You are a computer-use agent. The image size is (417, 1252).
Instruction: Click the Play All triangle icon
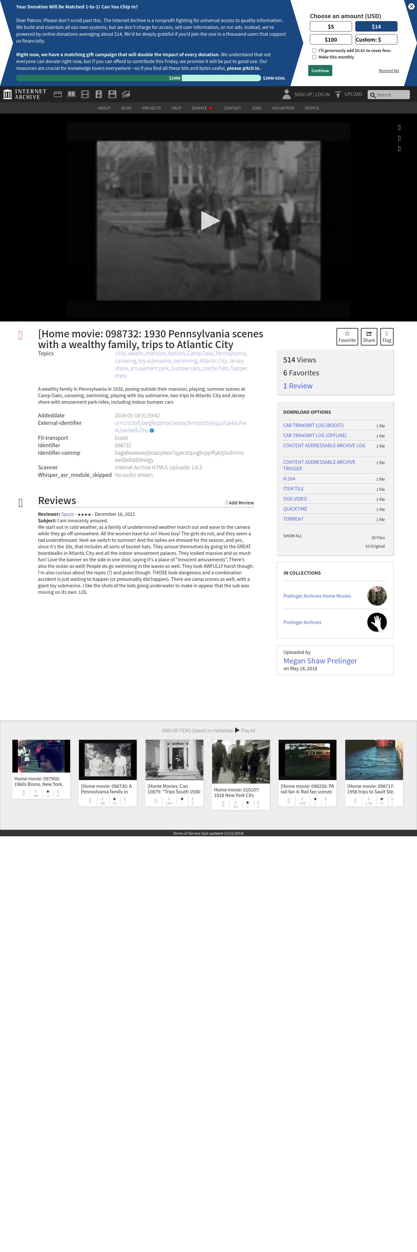(x=237, y=730)
